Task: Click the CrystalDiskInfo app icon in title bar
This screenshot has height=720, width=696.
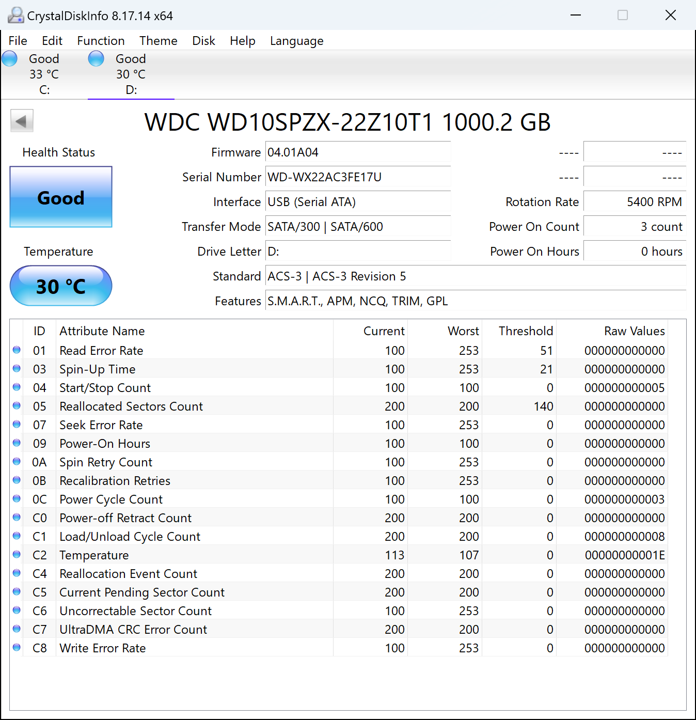Action: click(x=15, y=15)
